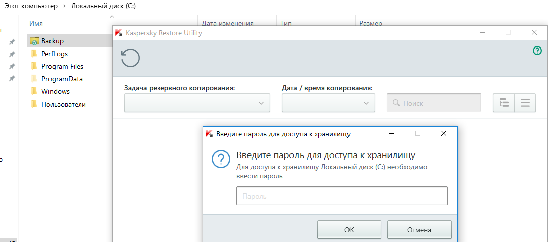Image resolution: width=548 pixels, height=242 pixels.
Task: Switch to tree view icon
Action: (x=504, y=103)
